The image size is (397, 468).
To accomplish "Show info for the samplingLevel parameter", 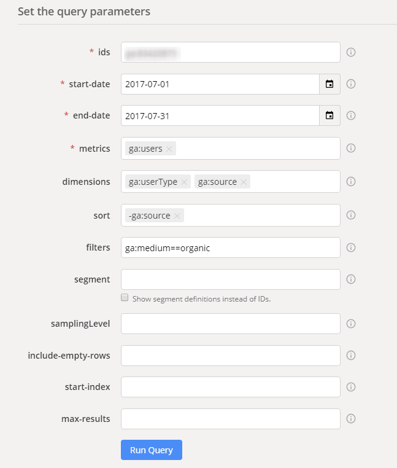I will (351, 324).
